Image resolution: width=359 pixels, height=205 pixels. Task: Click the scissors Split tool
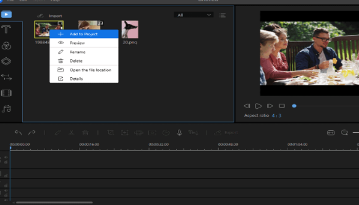coord(71,132)
